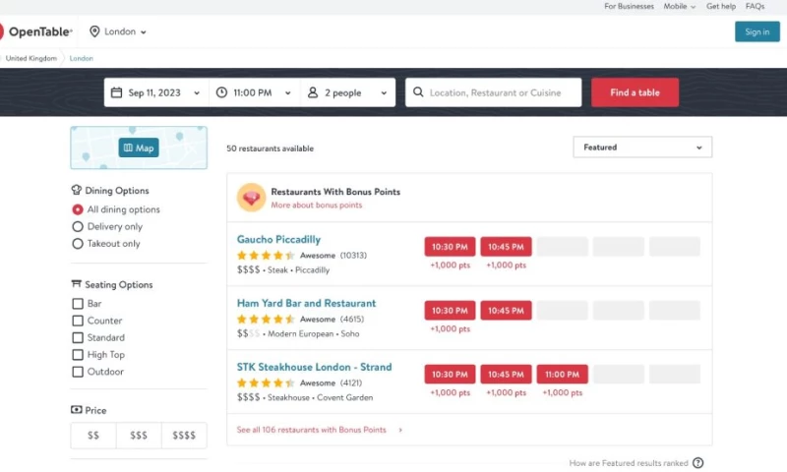Expand the Mobile menu

click(x=680, y=7)
